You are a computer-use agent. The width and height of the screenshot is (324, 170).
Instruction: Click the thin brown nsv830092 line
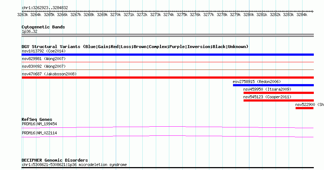[x=167, y=70]
